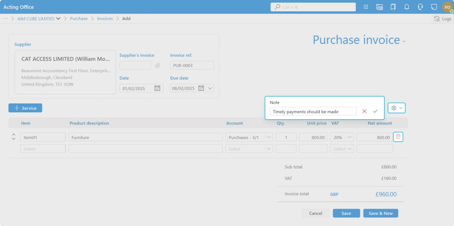
Task: Navigate to Purchase in breadcrumb
Action: pos(79,19)
